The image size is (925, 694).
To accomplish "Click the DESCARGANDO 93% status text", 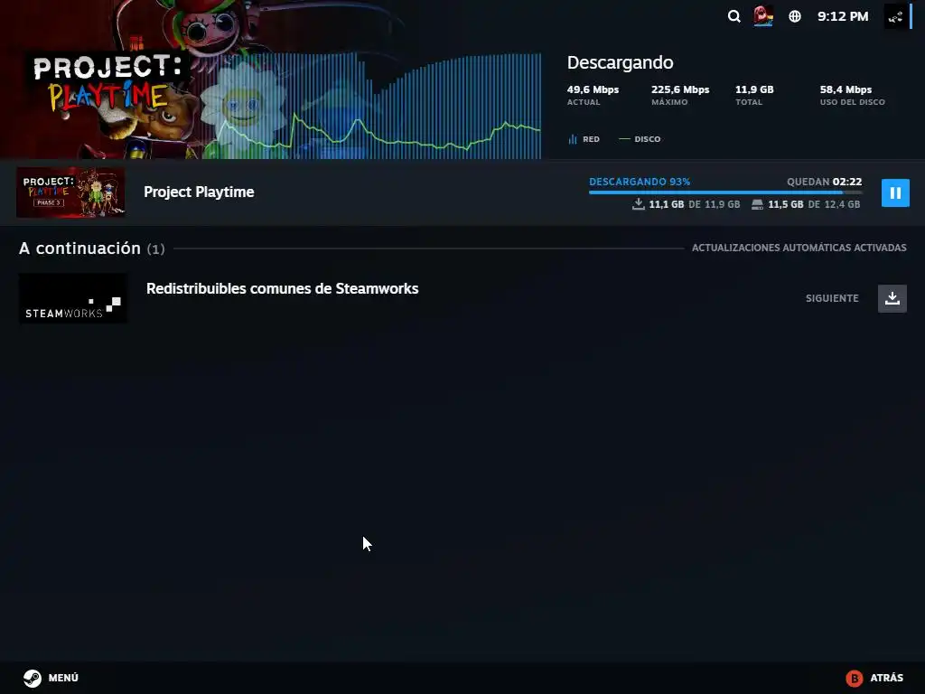I will (x=640, y=182).
